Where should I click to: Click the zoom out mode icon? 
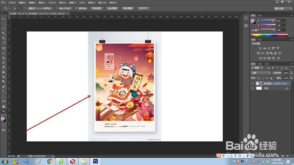pos(19,8)
